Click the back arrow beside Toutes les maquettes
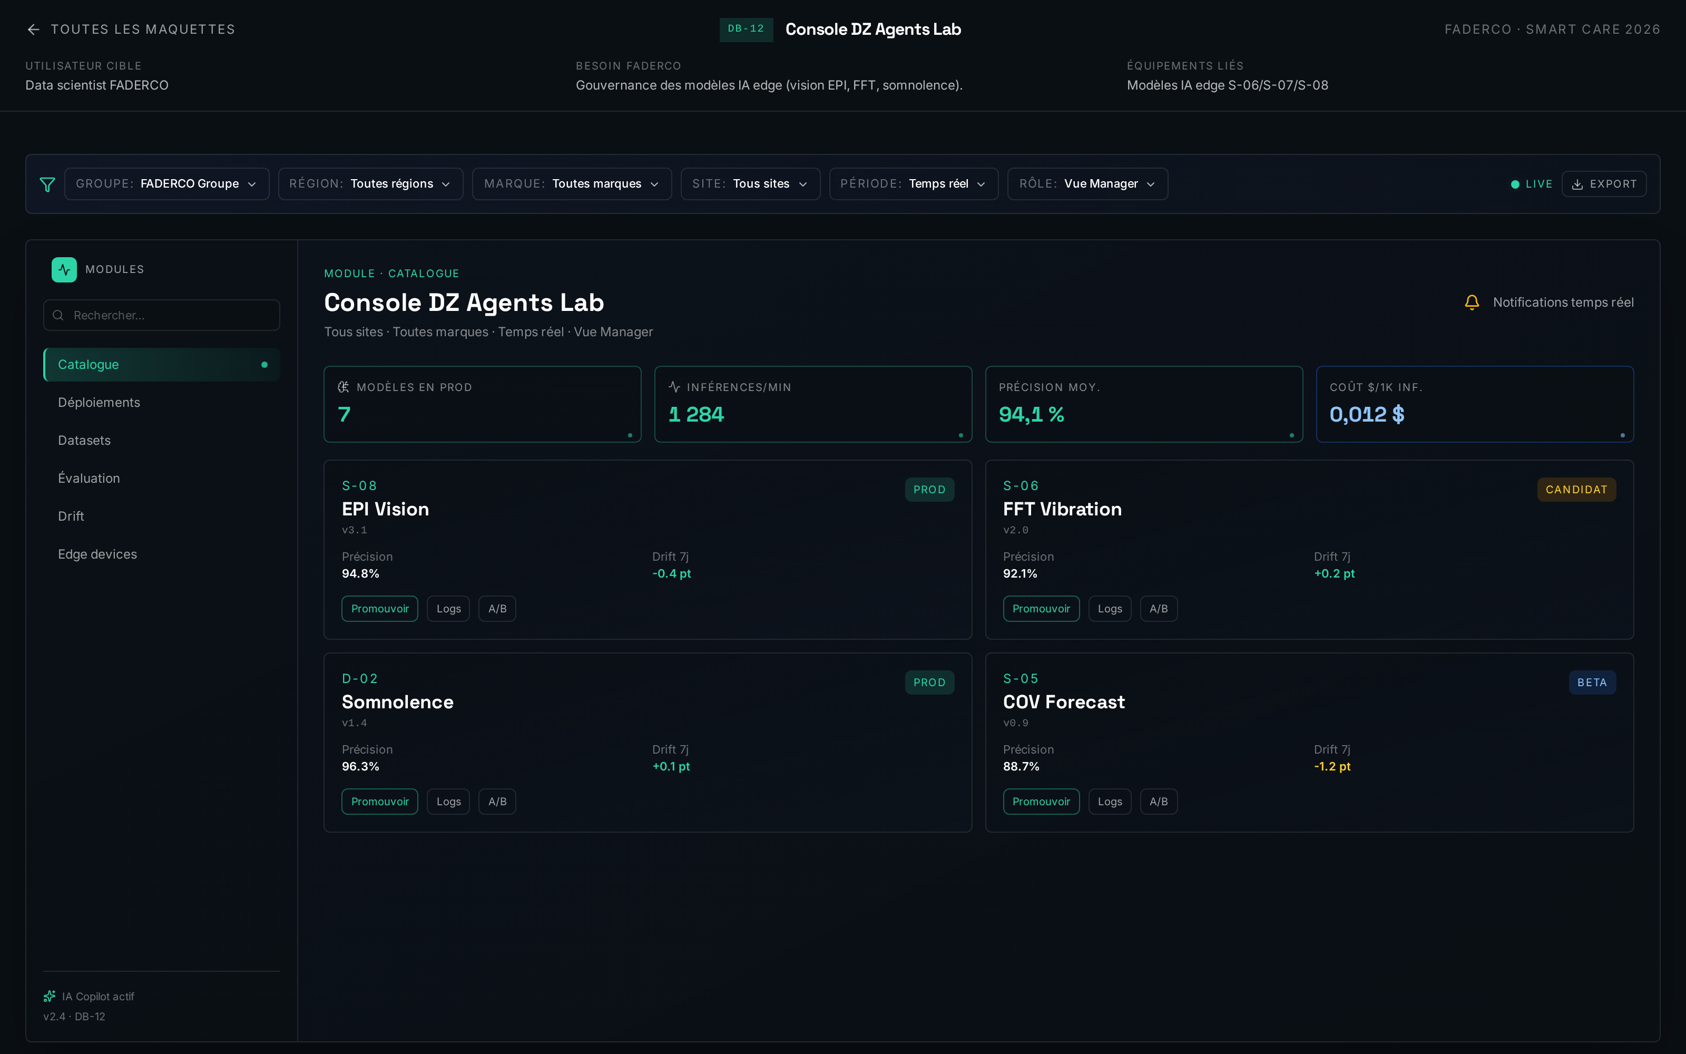Screen dimensions: 1686x1054 [x=33, y=30]
